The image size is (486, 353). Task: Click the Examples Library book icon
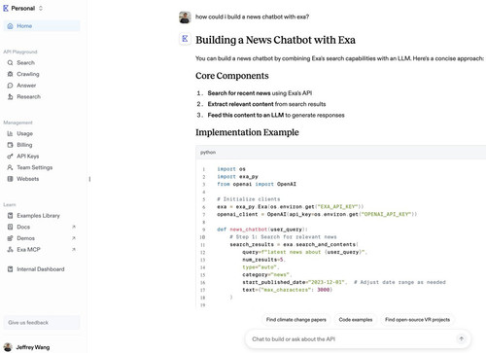[x=10, y=216]
